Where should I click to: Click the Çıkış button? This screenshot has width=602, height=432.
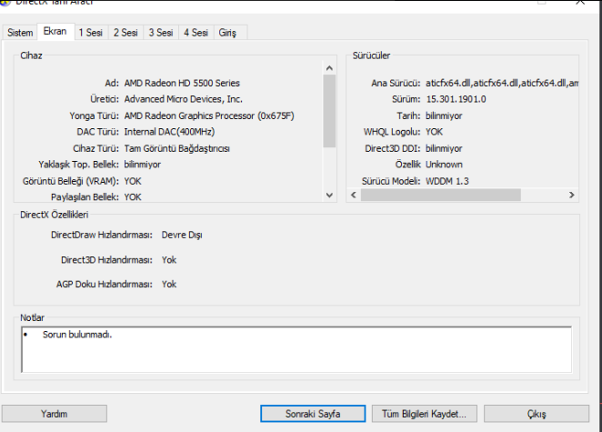click(537, 414)
